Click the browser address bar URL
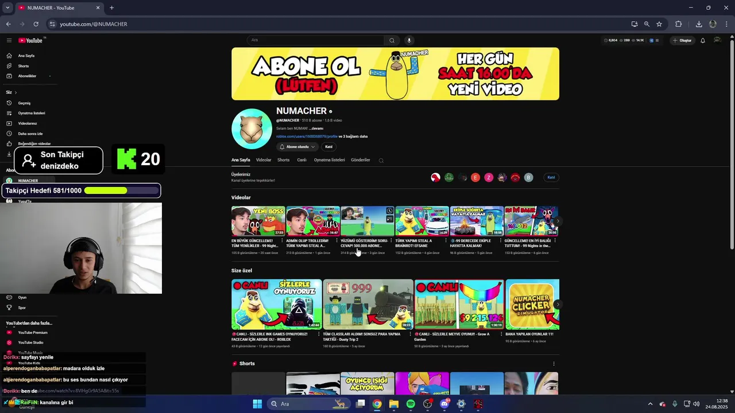 [x=94, y=24]
